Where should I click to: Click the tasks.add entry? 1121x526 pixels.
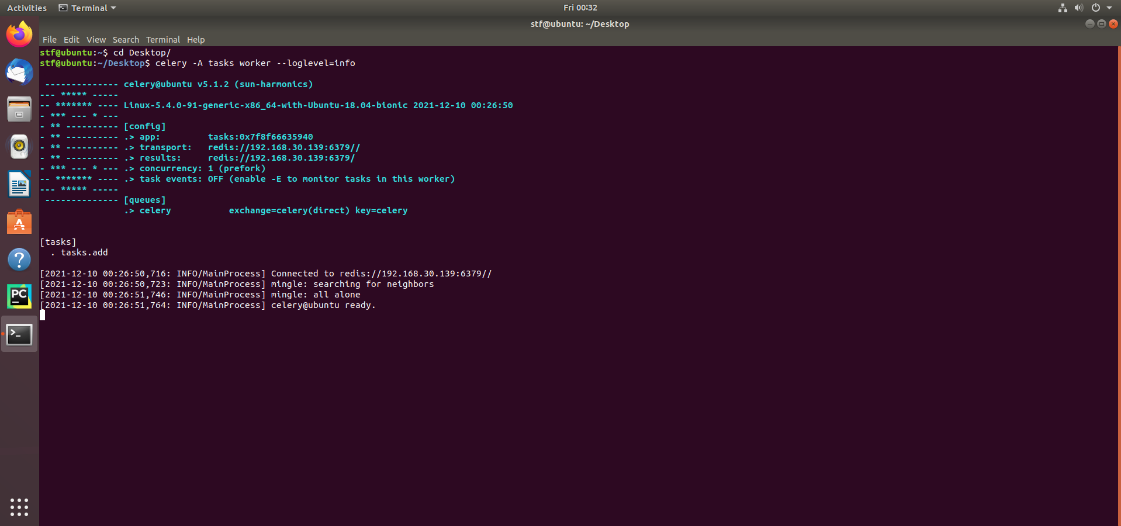point(84,252)
